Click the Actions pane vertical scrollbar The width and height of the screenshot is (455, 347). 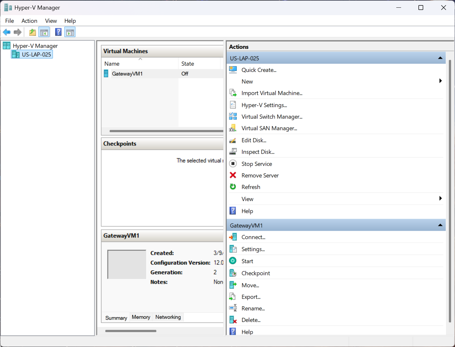[x=450, y=191]
